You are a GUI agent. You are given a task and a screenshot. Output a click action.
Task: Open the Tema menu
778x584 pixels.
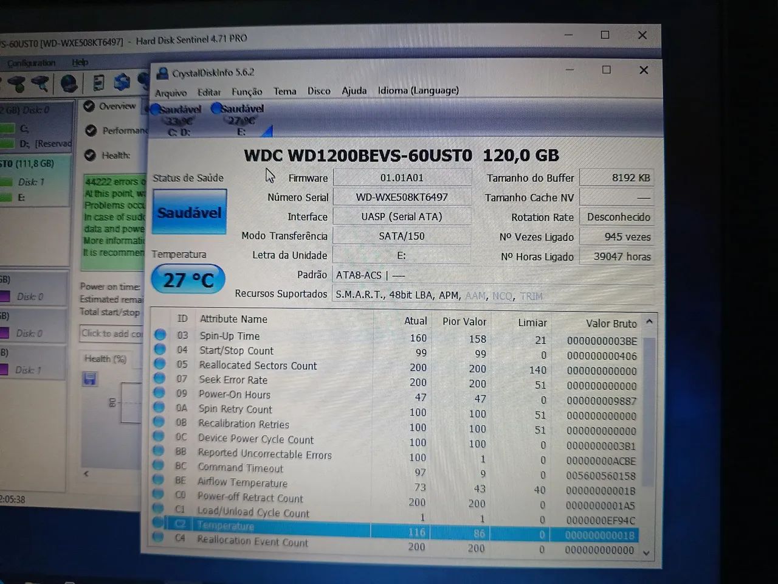[x=284, y=91]
